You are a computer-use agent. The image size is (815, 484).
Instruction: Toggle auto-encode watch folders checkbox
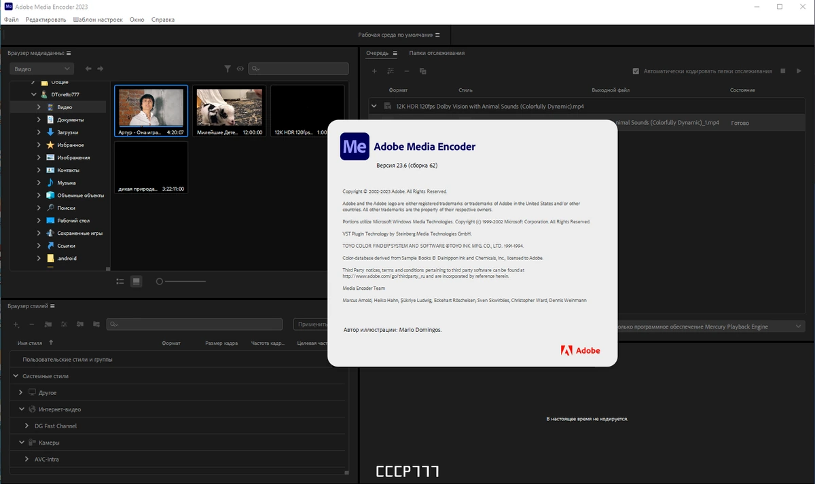coord(636,71)
